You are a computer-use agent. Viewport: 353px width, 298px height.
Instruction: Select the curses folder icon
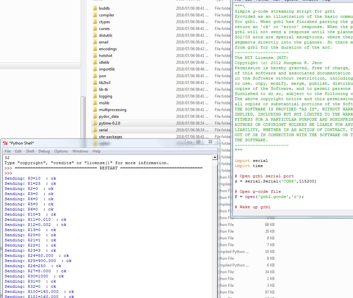click(95, 29)
